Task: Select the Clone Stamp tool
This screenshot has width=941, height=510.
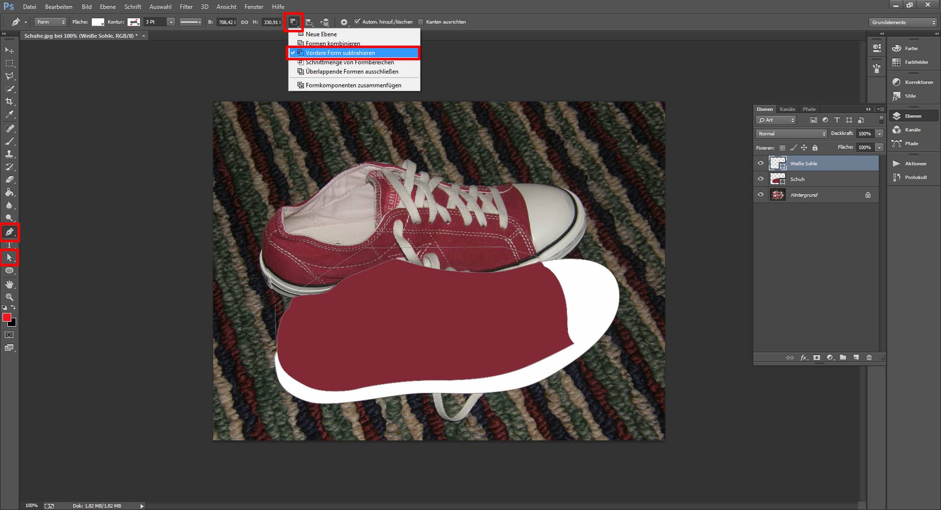Action: coord(9,154)
